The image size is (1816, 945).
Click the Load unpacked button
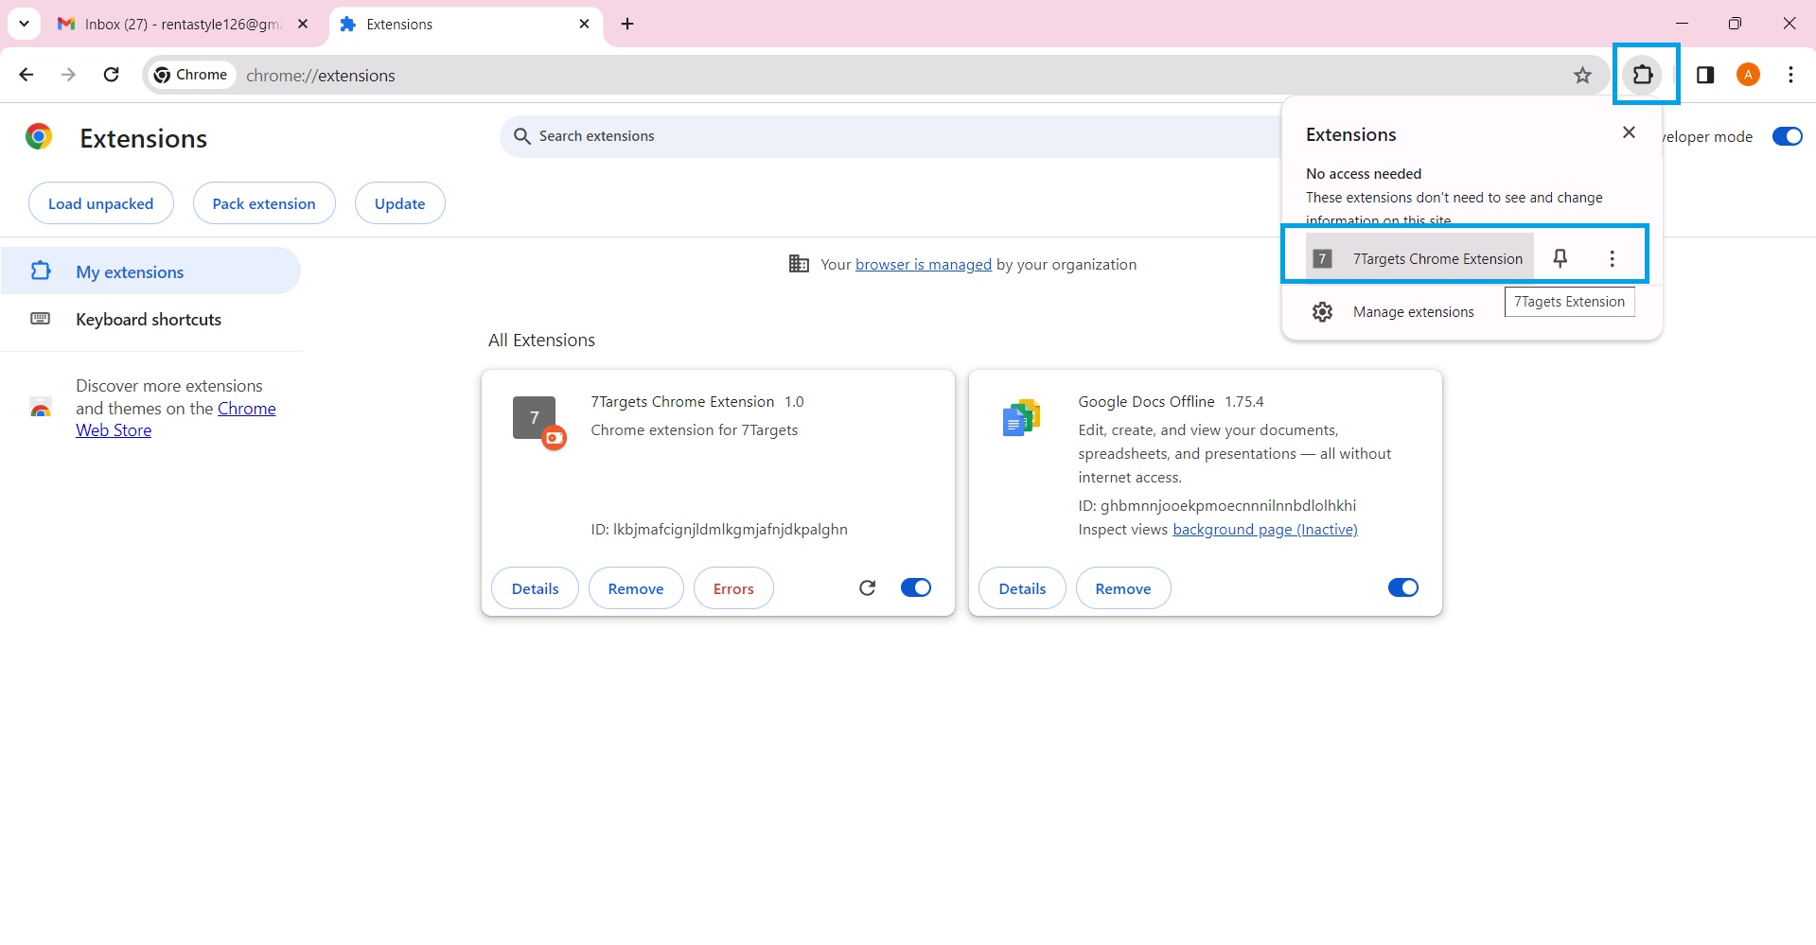point(100,202)
